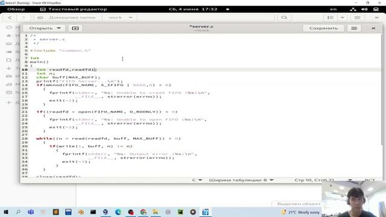
Task: Toggle list view in the Files window
Action: tap(330, 17)
